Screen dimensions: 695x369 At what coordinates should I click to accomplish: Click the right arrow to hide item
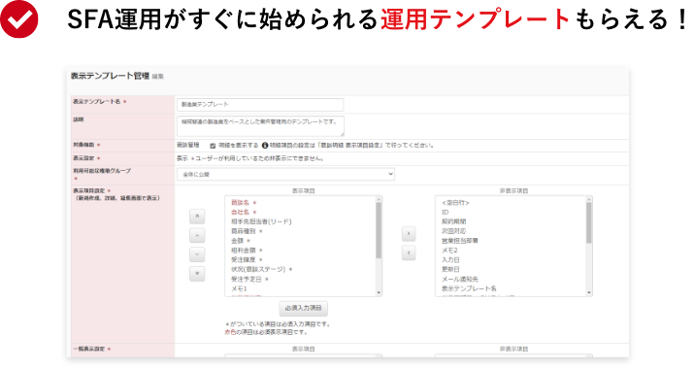coord(409,234)
